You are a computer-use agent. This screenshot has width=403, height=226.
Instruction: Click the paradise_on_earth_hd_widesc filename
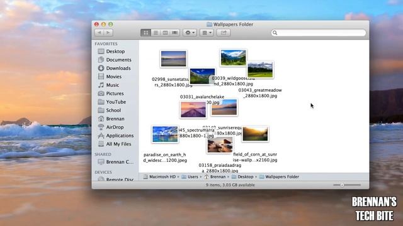tap(165, 158)
